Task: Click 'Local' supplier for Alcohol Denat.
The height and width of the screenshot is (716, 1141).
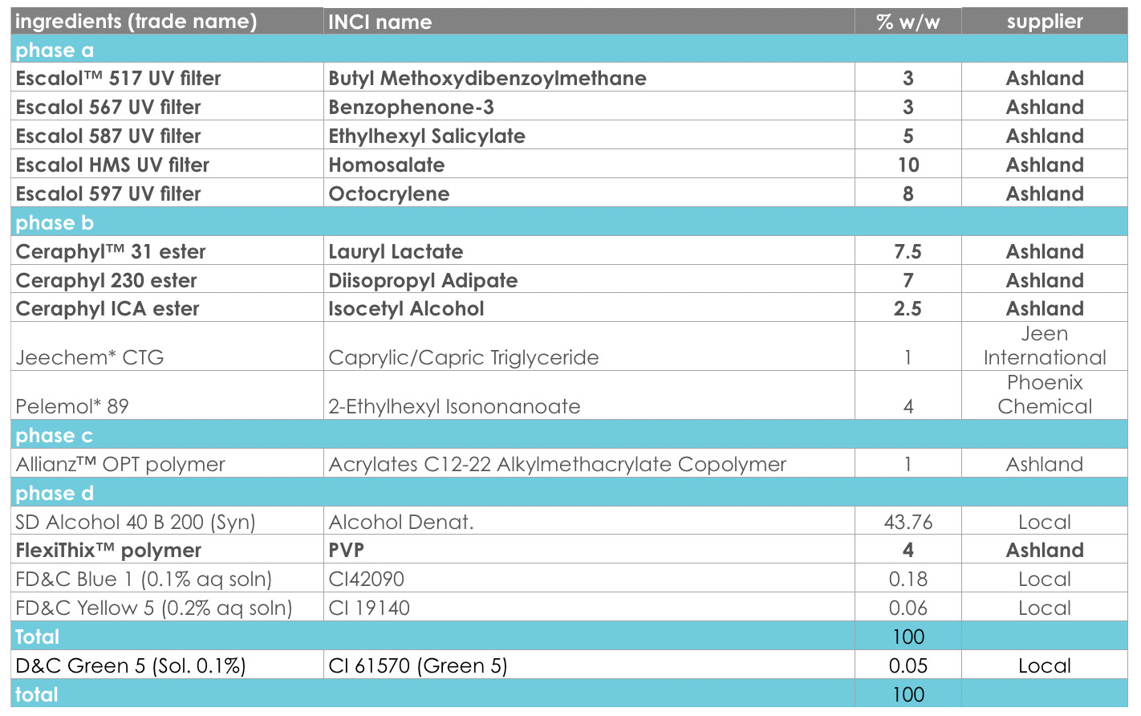Action: click(x=1045, y=522)
